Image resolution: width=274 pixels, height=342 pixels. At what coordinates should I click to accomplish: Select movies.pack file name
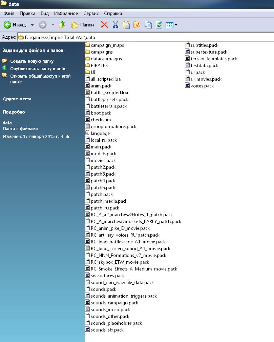(103, 160)
